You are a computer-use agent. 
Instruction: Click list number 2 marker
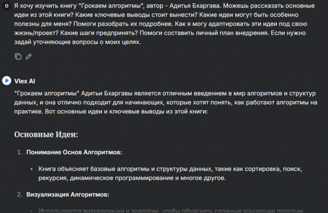click(20, 195)
